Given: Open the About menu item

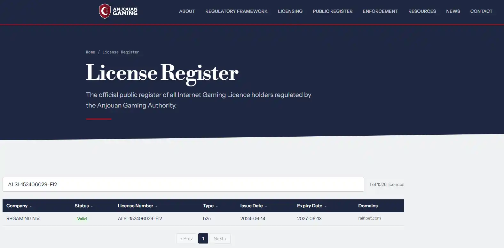Looking at the screenshot, I should 187,11.
